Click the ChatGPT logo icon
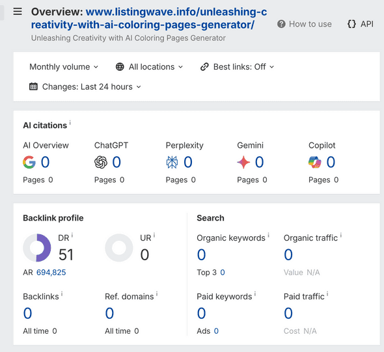This screenshot has width=384, height=352. [x=101, y=162]
